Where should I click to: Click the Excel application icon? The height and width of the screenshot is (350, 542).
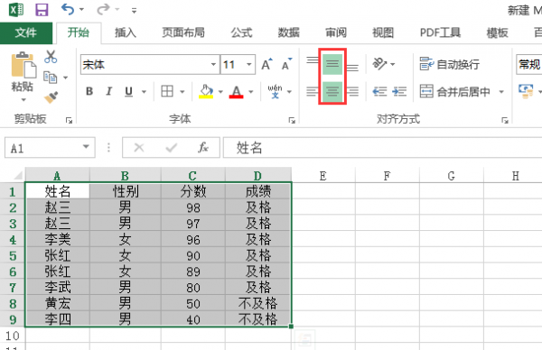pyautogui.click(x=16, y=10)
